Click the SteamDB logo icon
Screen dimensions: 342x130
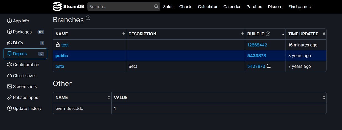tap(57, 7)
